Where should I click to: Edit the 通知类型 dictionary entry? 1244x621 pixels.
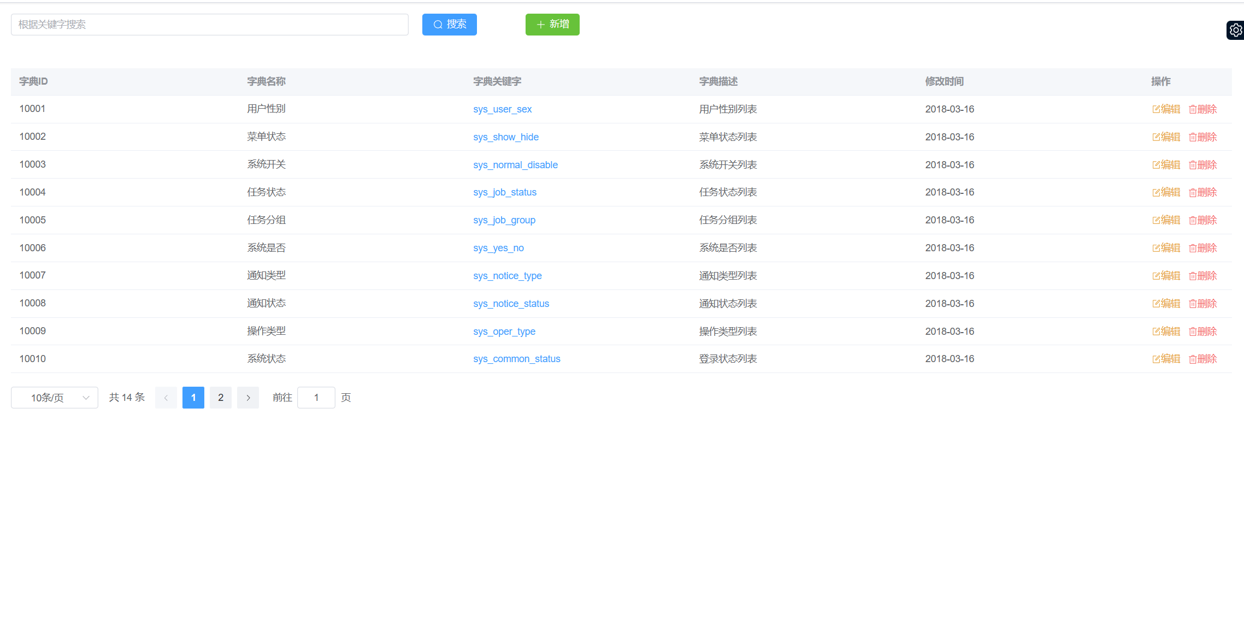click(1166, 276)
